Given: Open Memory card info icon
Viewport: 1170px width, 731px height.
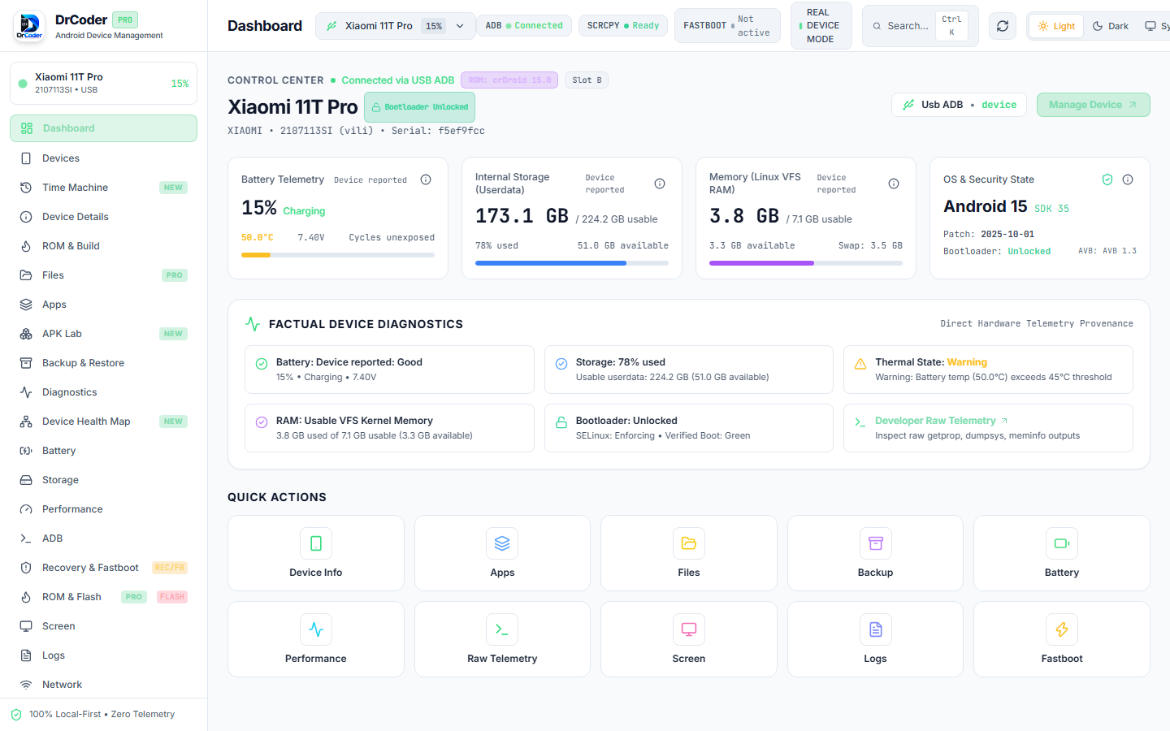Looking at the screenshot, I should pyautogui.click(x=894, y=184).
